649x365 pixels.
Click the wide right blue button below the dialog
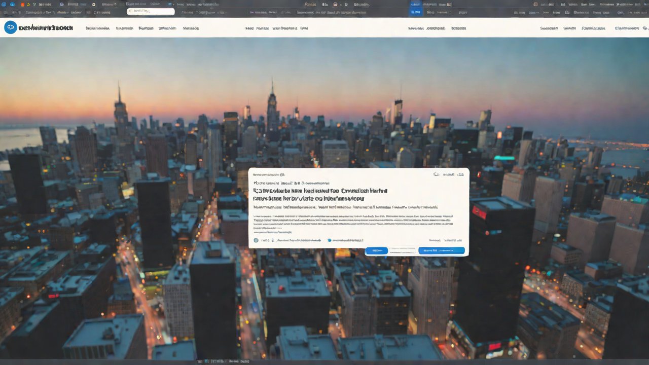441,250
